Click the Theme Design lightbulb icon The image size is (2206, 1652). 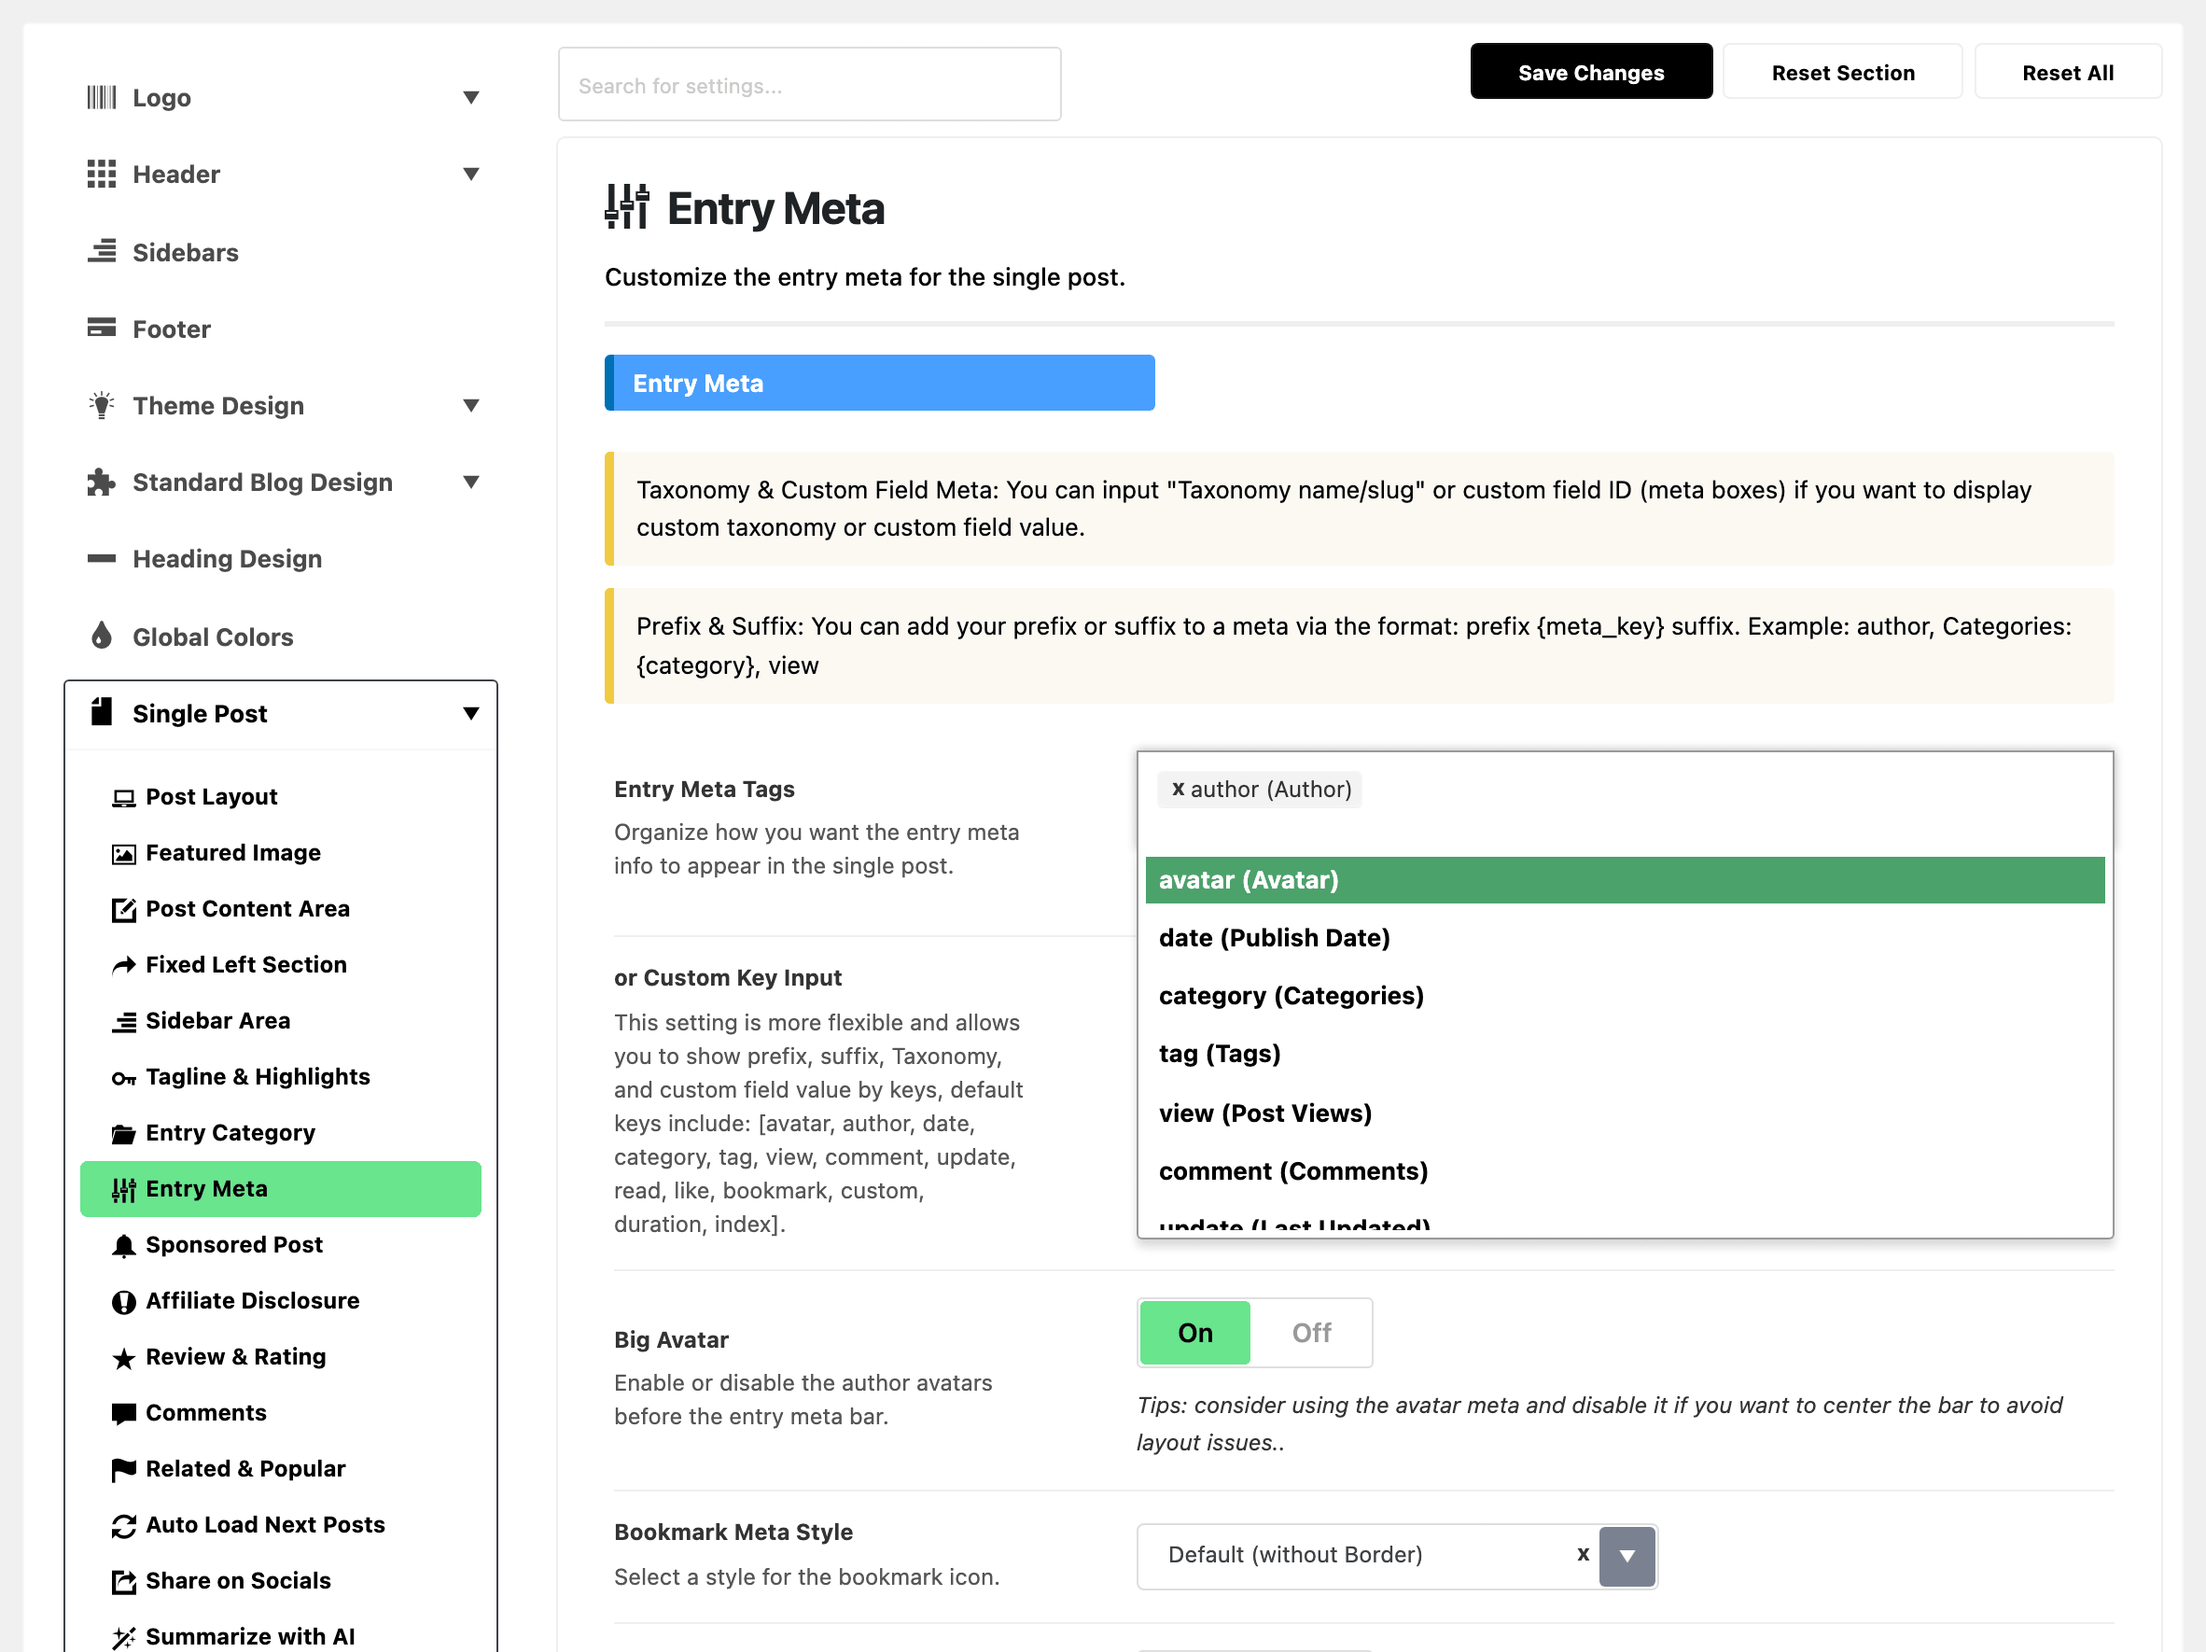pos(101,405)
